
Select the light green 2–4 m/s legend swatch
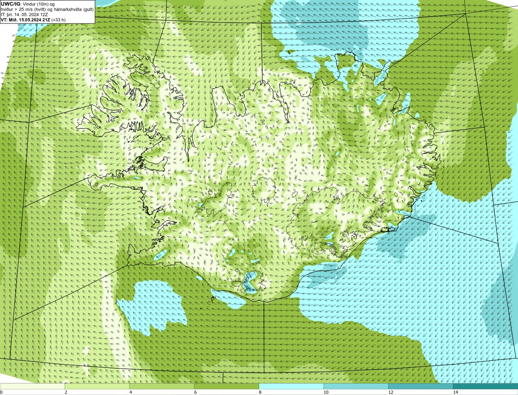(x=97, y=386)
